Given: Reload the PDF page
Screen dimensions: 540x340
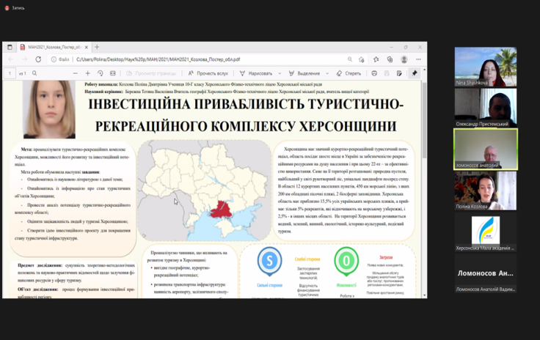Looking at the screenshot, I should 38,59.
